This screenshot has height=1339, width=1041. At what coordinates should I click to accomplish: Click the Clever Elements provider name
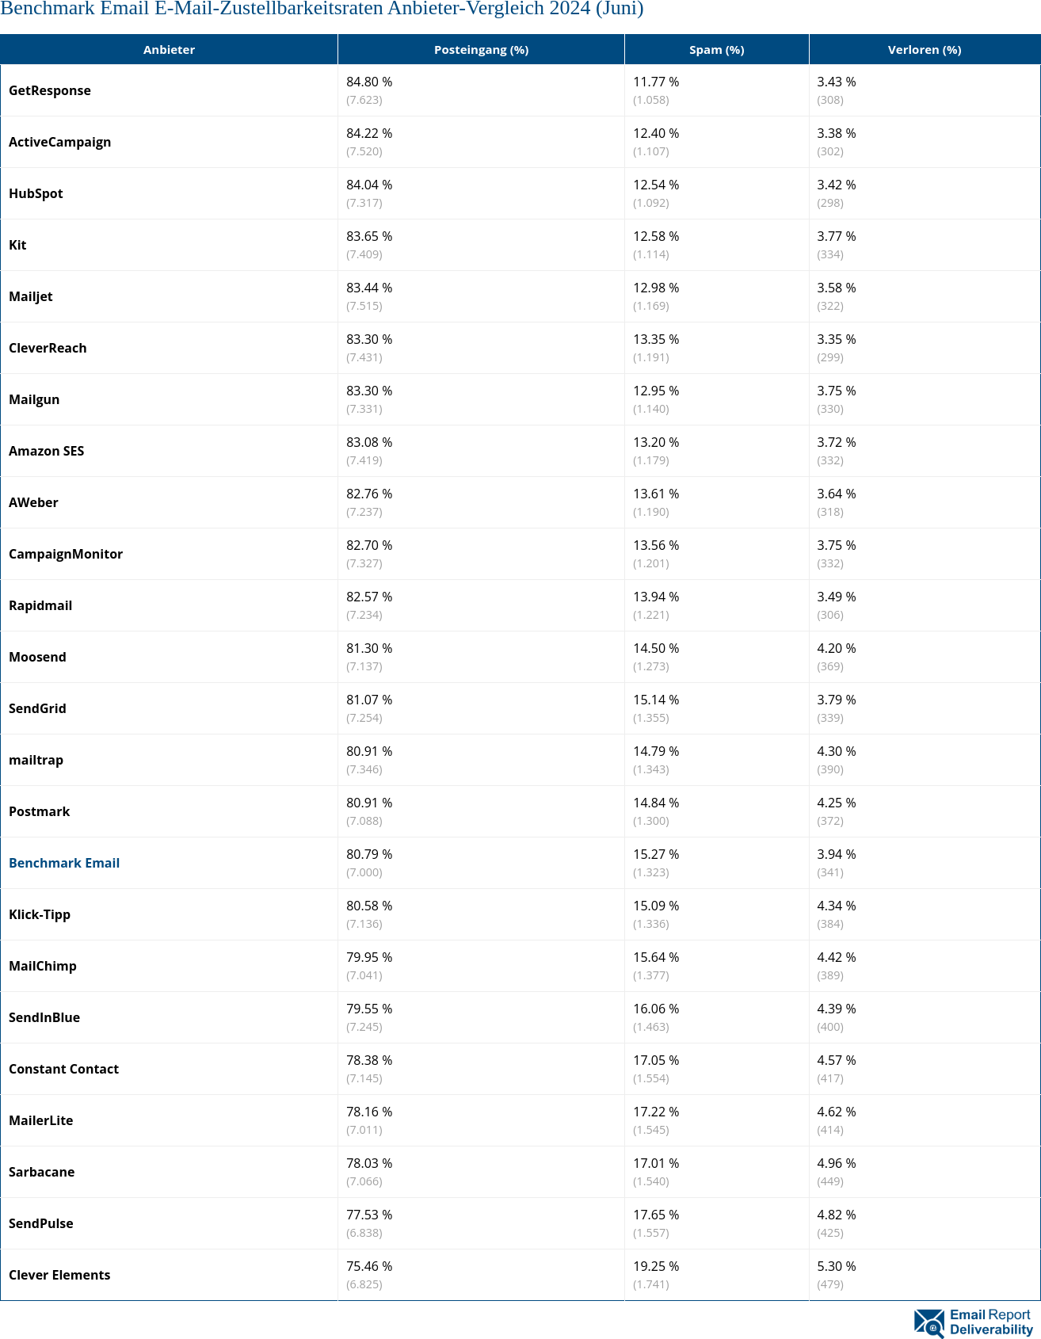(x=59, y=1275)
